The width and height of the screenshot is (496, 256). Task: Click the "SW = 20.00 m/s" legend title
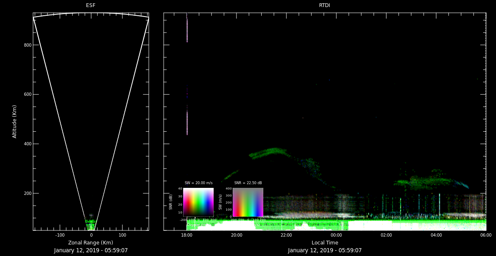198,183
